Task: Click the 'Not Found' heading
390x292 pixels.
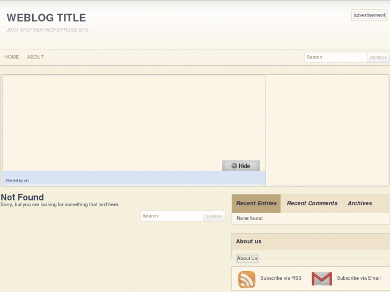Action: pyautogui.click(x=22, y=197)
